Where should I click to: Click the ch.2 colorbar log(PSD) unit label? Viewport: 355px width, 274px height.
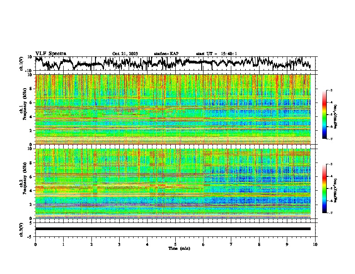[336, 190]
